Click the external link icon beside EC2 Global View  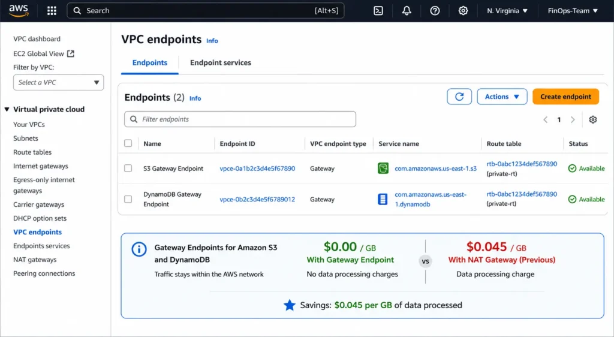71,53
